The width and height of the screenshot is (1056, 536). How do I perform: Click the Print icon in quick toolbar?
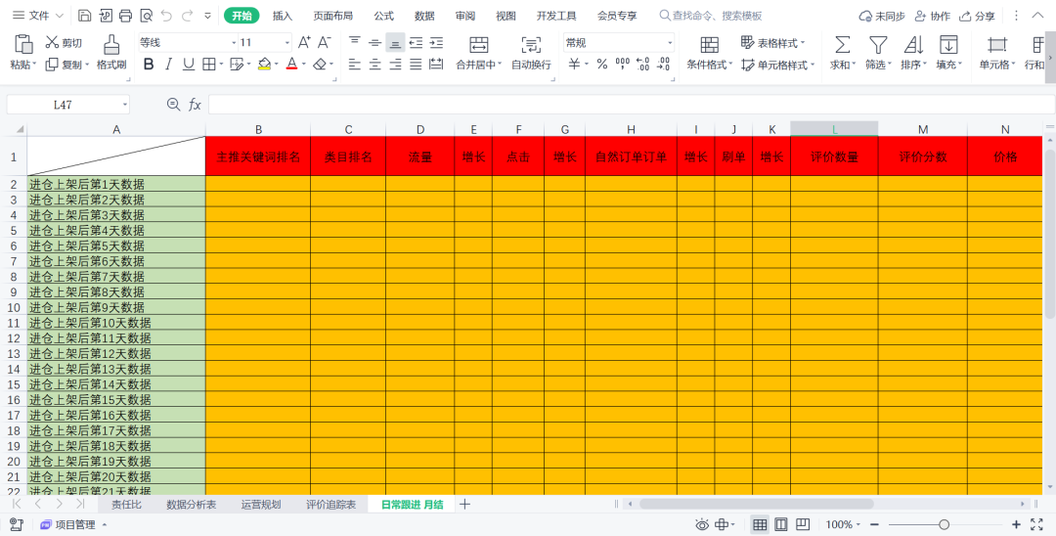tap(125, 16)
